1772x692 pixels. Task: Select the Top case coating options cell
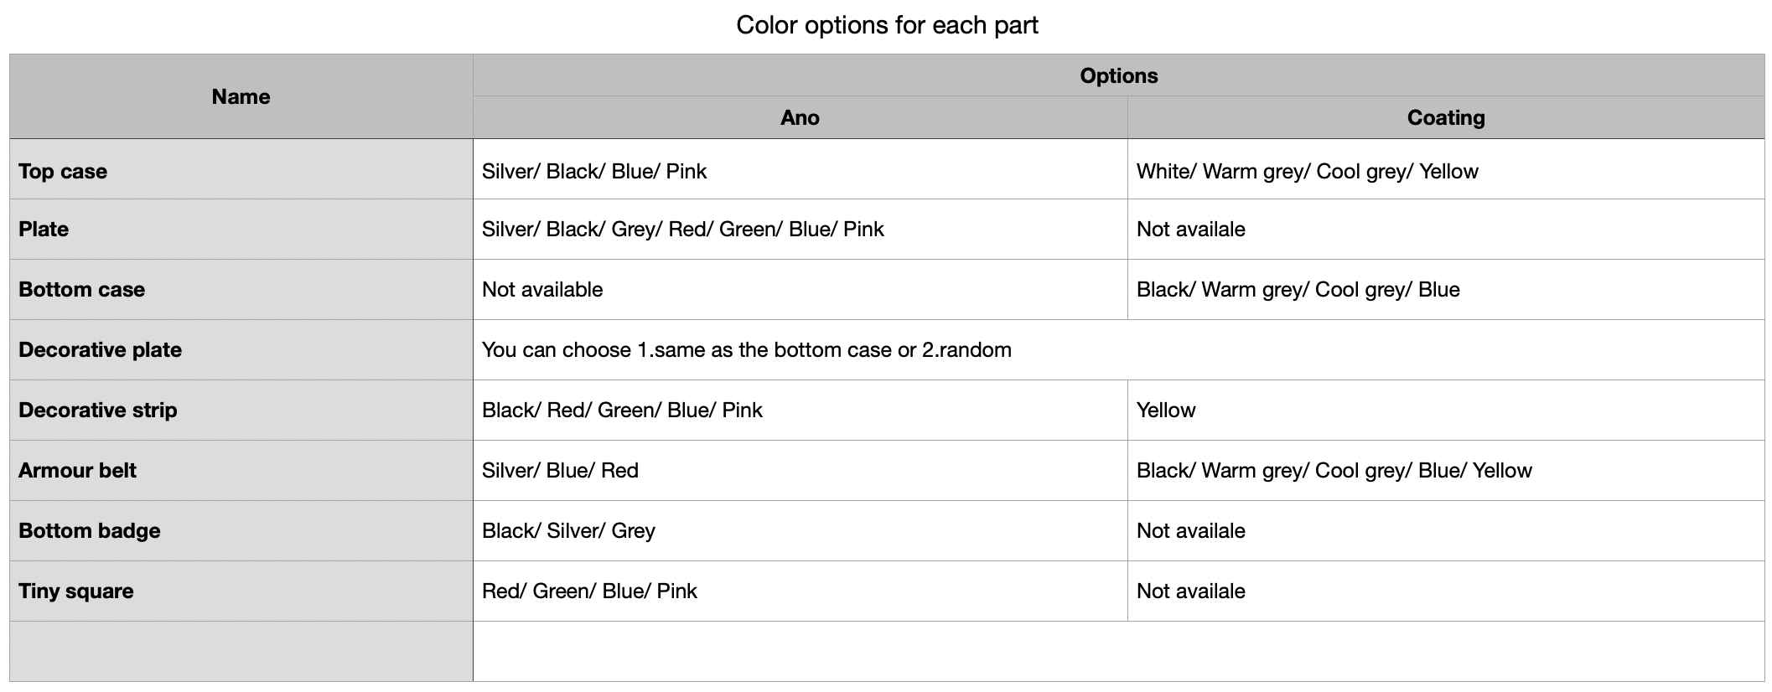point(1307,172)
